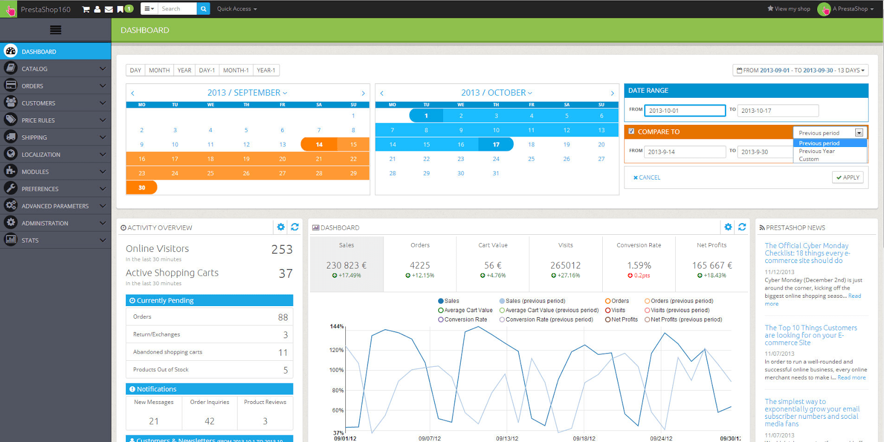Click the hamburger menu collapse icon
The width and height of the screenshot is (884, 442).
55,30
